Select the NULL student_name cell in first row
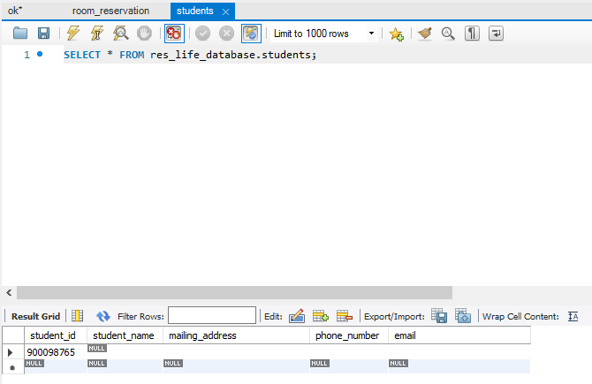 (125, 352)
